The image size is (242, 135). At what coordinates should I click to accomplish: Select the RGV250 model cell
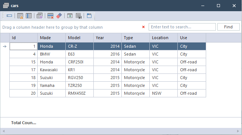pyautogui.click(x=80, y=78)
